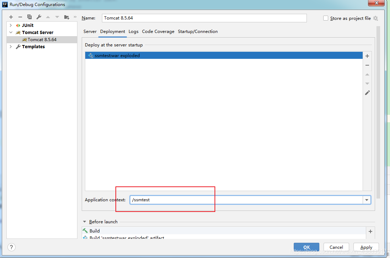The width and height of the screenshot is (390, 258).
Task: Copy the selected configuration
Action: (x=29, y=17)
